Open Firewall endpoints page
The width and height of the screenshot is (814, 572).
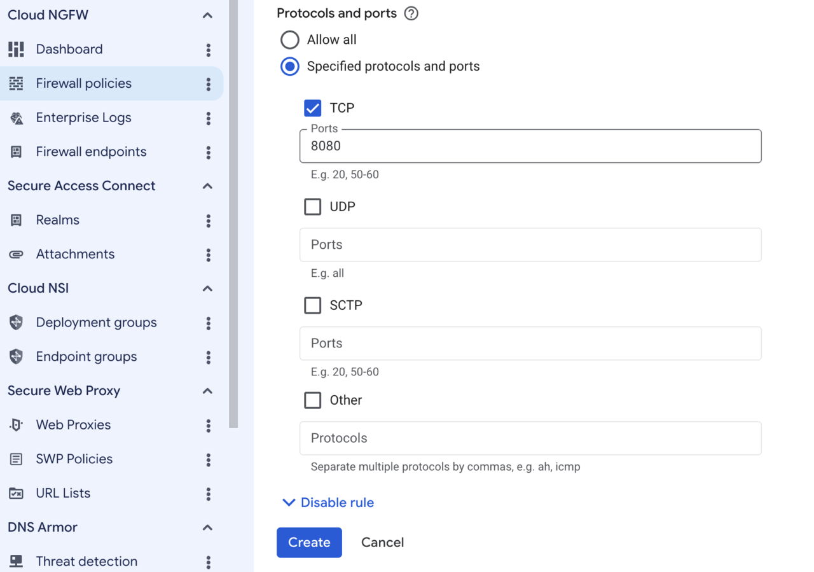pyautogui.click(x=91, y=152)
